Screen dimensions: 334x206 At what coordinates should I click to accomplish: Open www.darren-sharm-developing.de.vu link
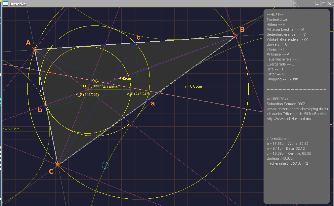click(297, 109)
